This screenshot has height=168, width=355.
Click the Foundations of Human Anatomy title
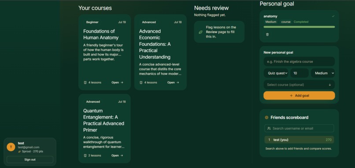tap(101, 34)
